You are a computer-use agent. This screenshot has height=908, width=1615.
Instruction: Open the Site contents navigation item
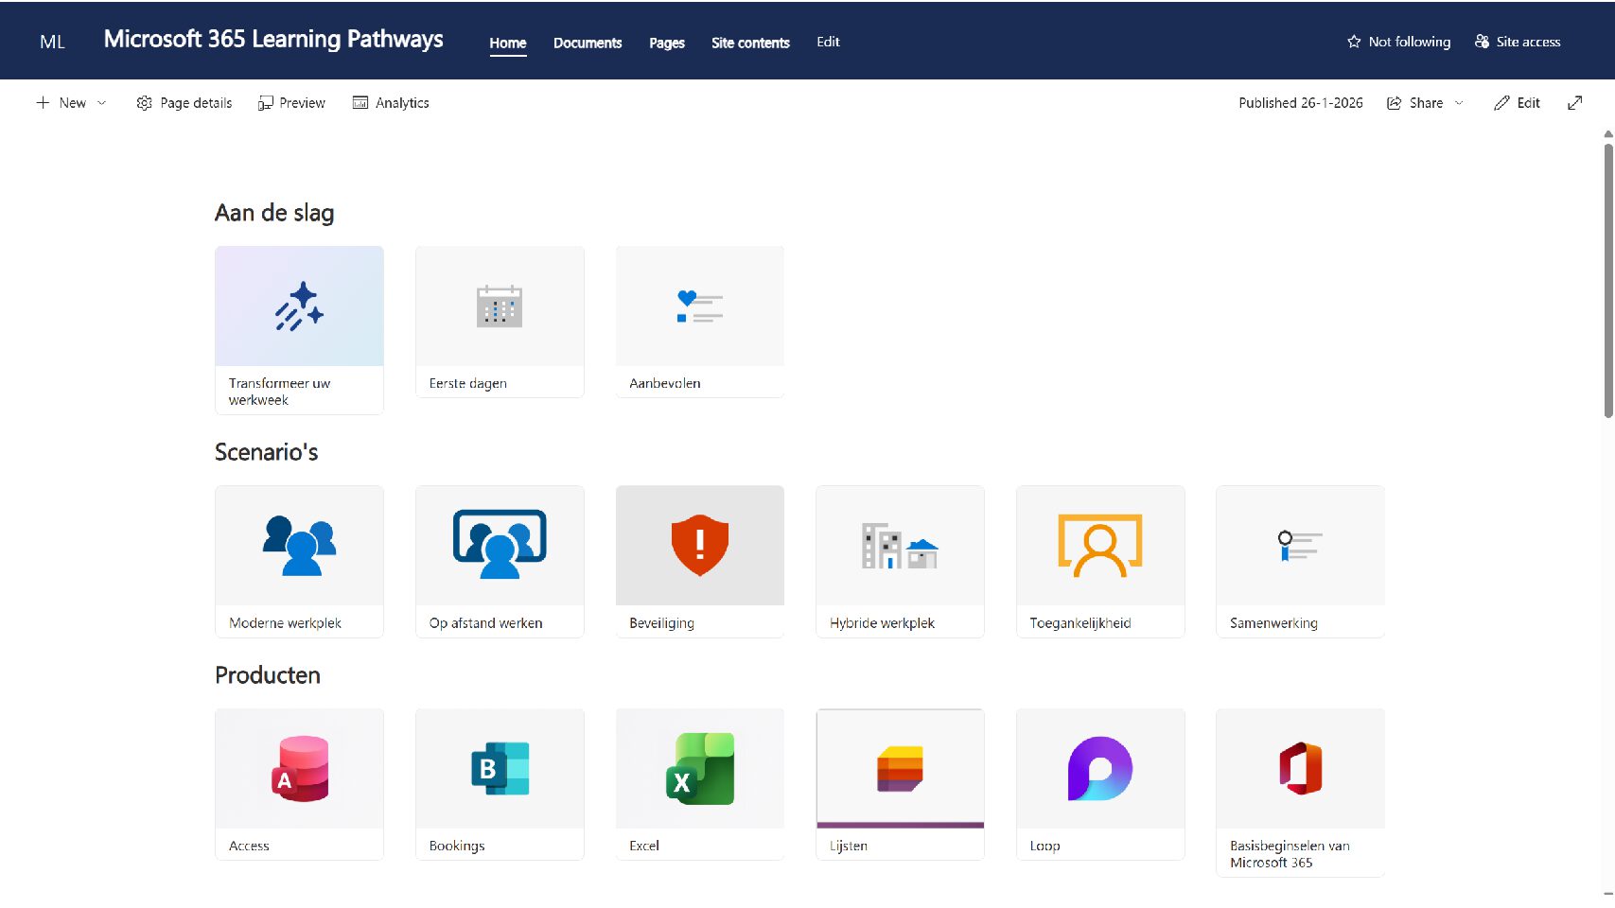750,43
